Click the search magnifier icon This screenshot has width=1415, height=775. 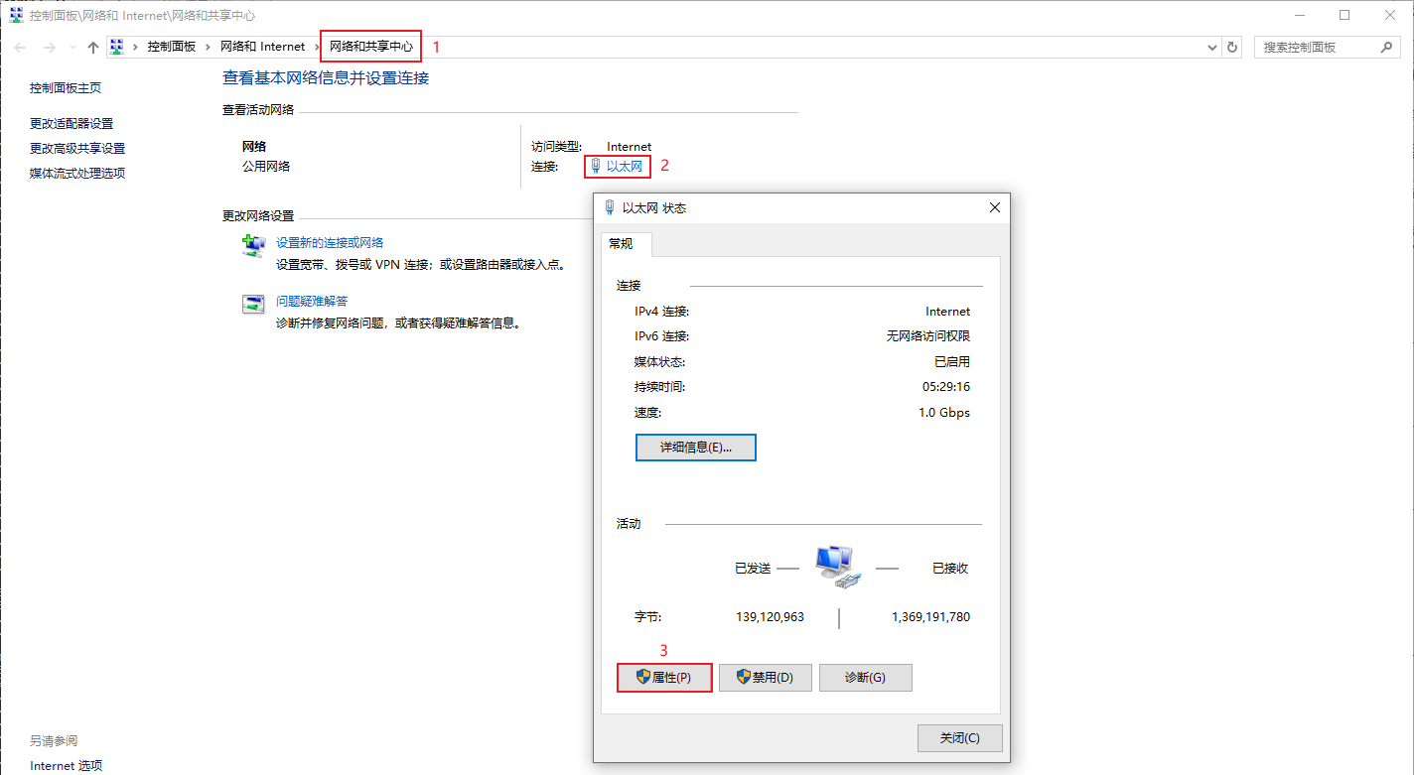coord(1387,47)
